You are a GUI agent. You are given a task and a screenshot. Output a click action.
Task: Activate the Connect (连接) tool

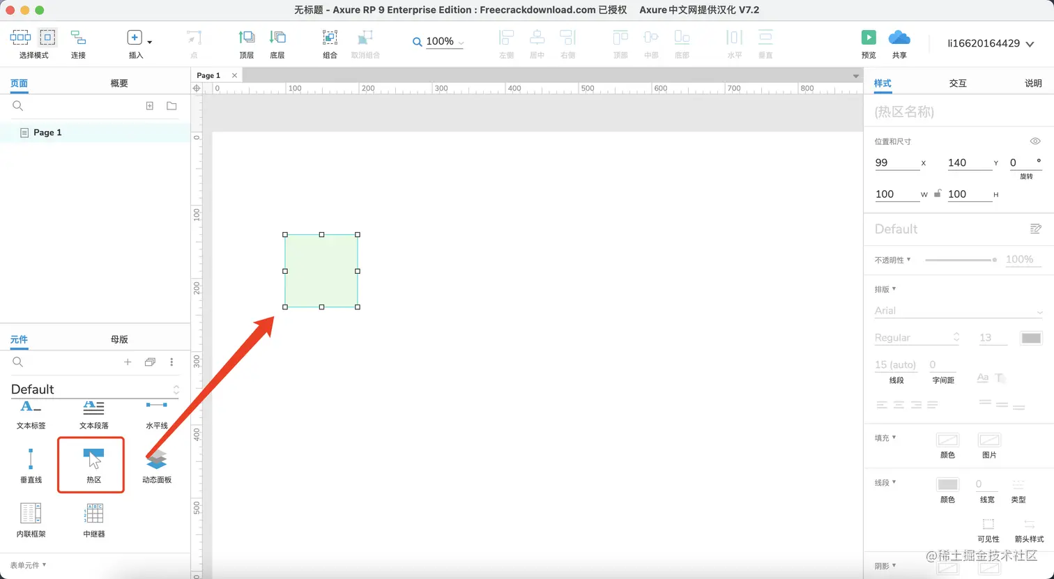click(x=78, y=38)
